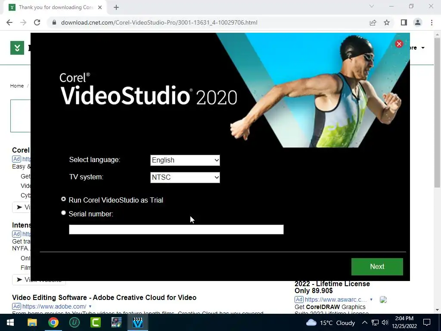This screenshot has width=441, height=331.
Task: Open the volume speaker tray icon
Action: click(x=385, y=322)
